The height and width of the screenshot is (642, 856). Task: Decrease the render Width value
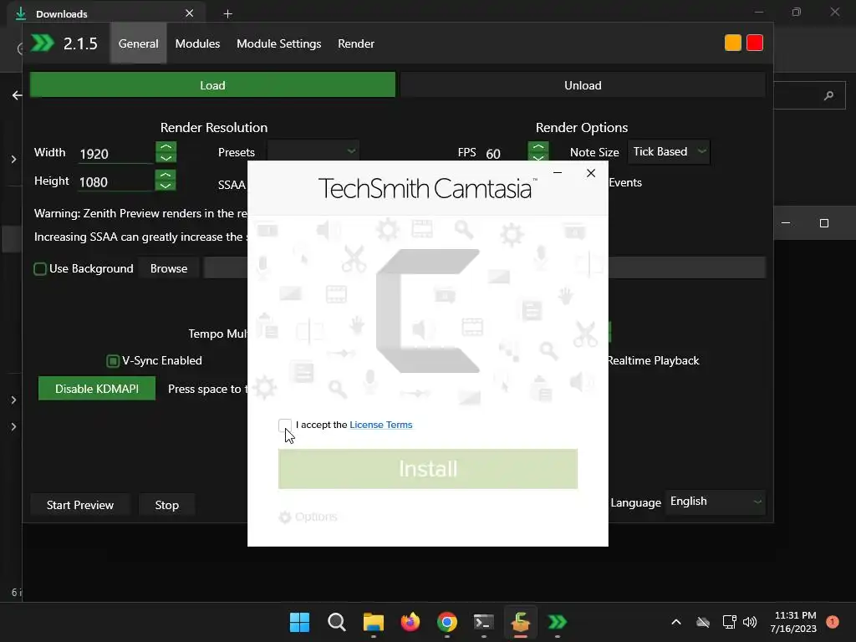[x=166, y=157]
